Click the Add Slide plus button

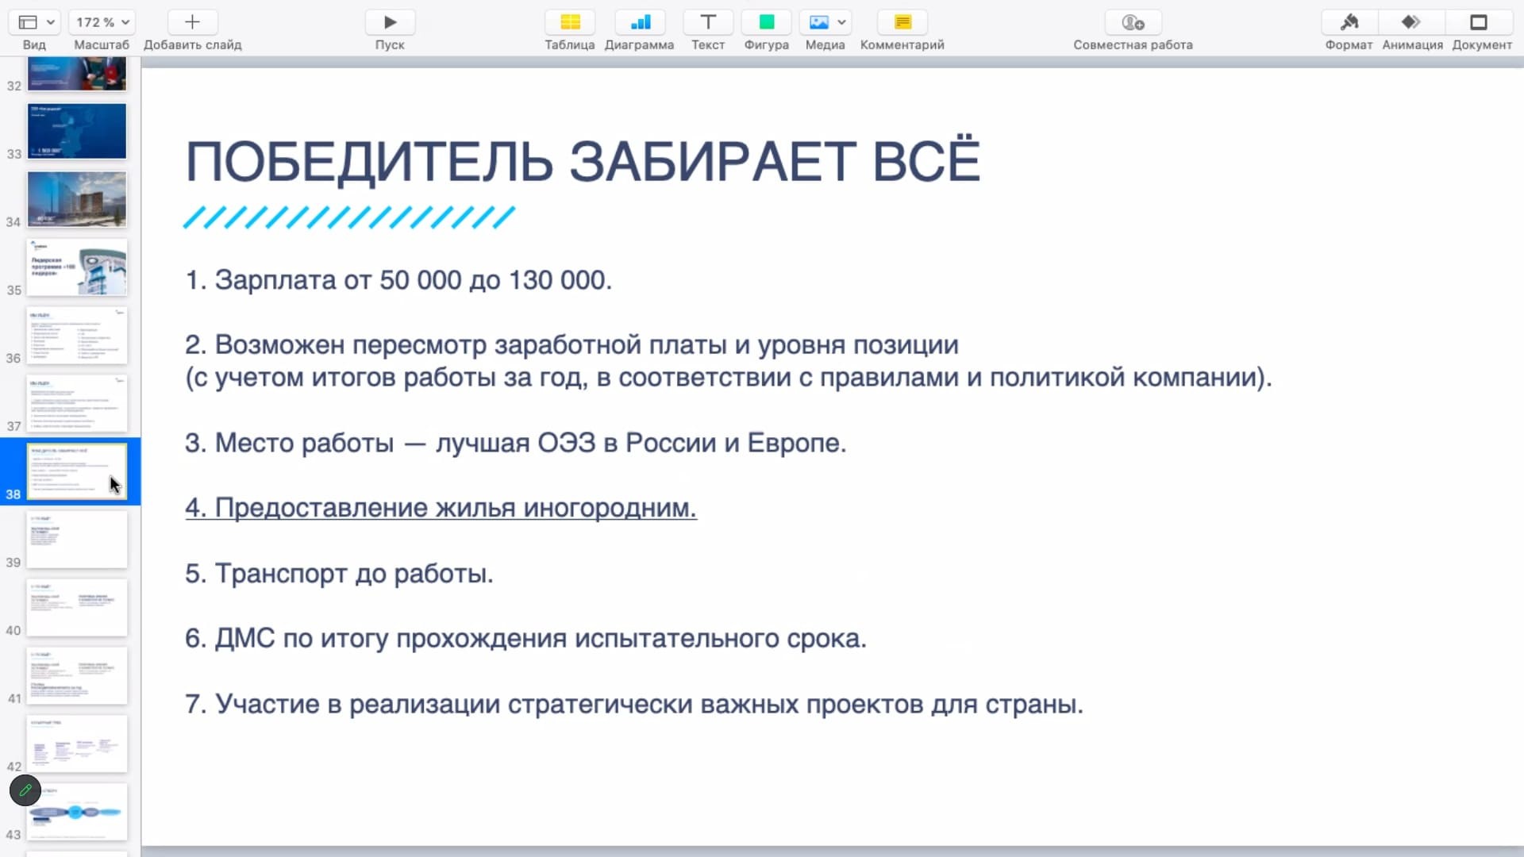tap(192, 22)
